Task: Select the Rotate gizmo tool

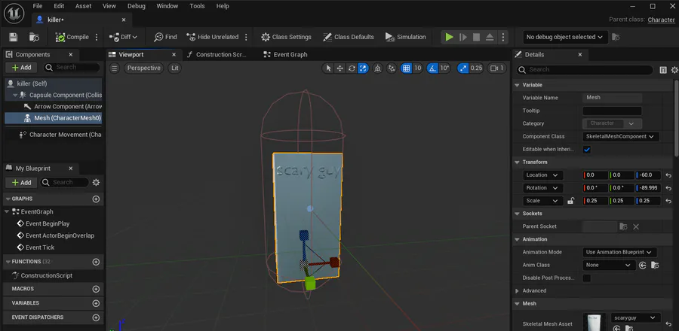Action: click(x=352, y=68)
